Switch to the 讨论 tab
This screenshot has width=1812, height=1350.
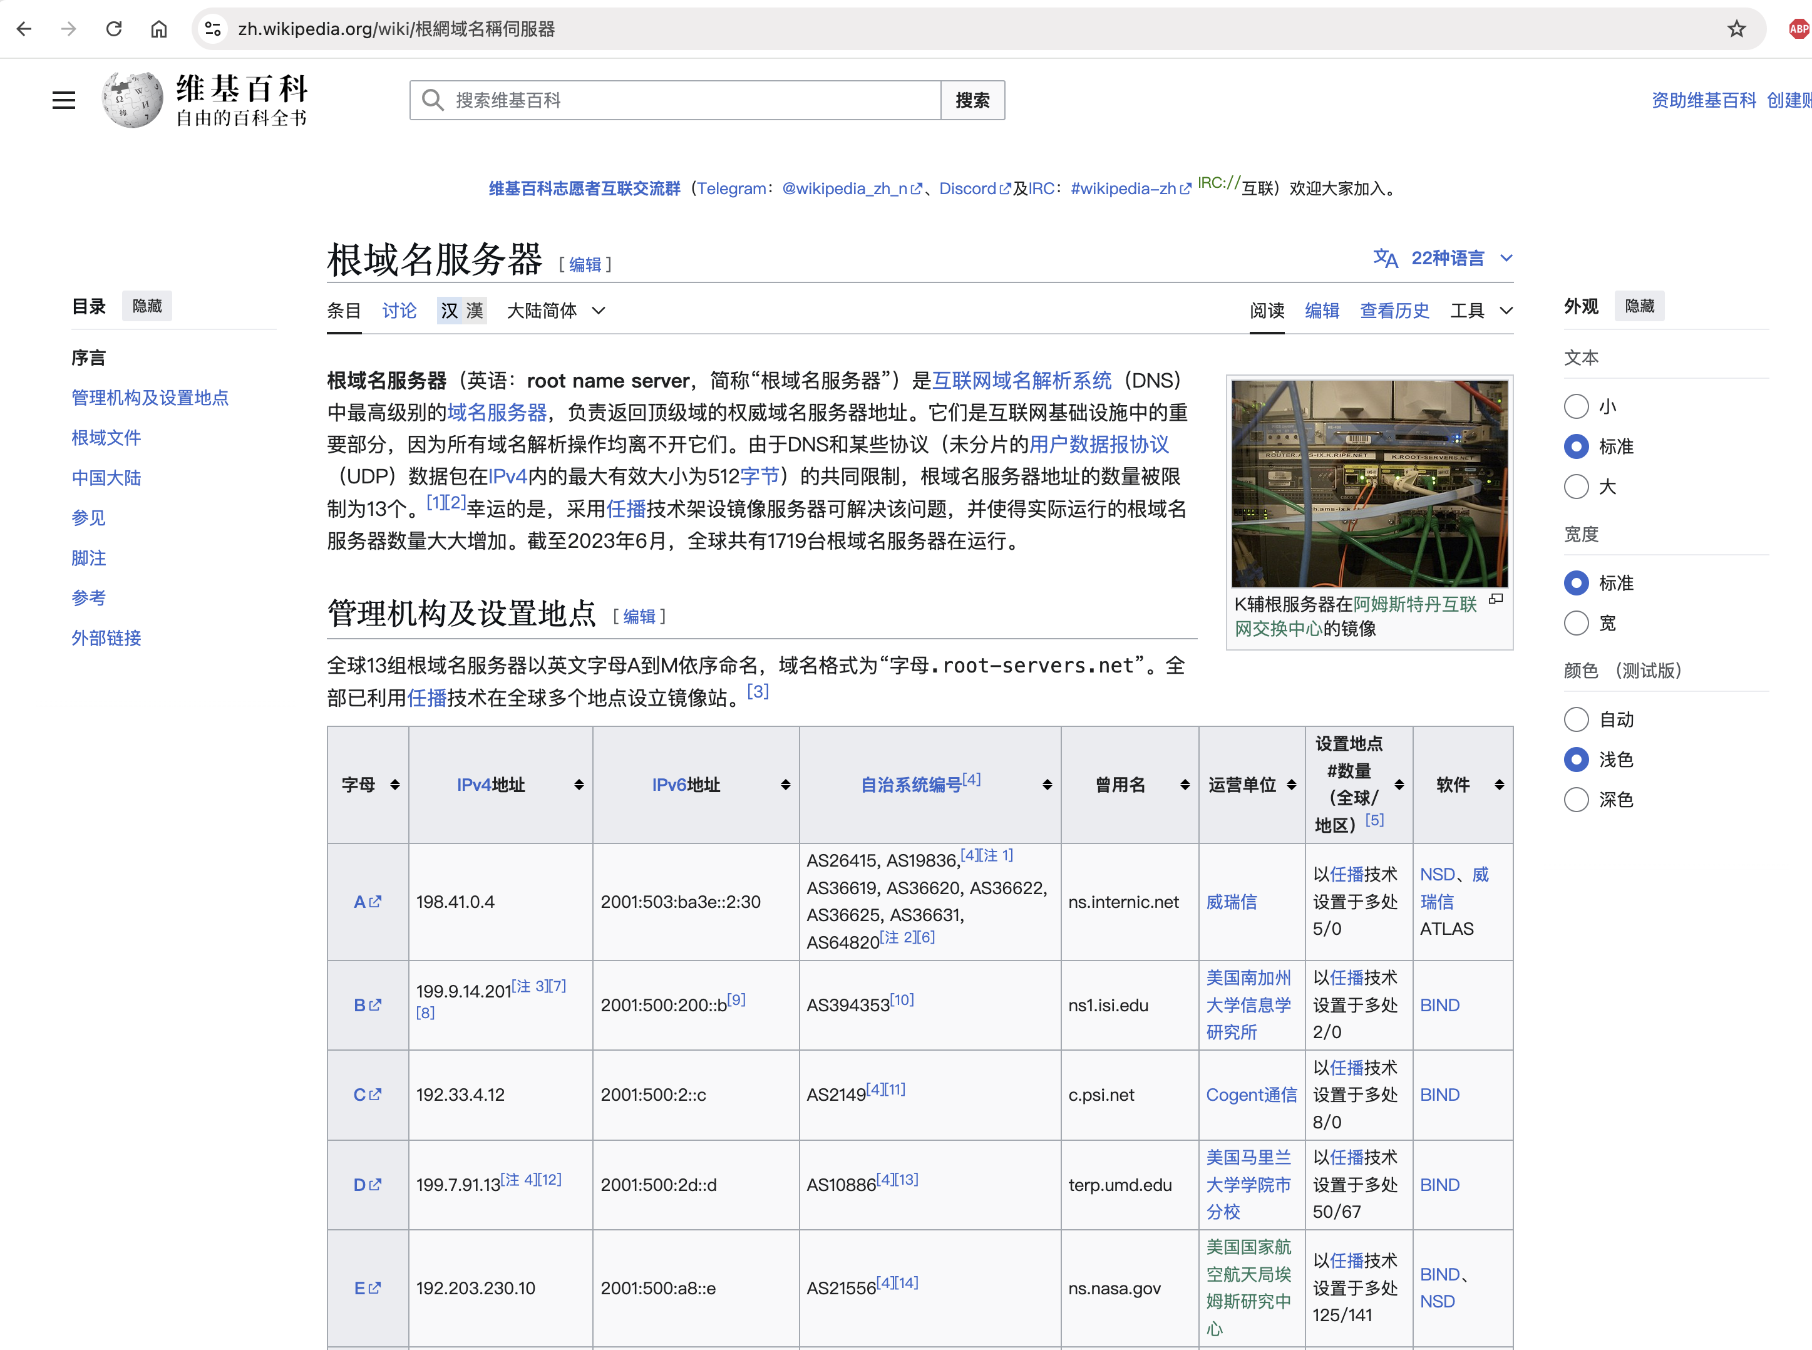point(399,311)
